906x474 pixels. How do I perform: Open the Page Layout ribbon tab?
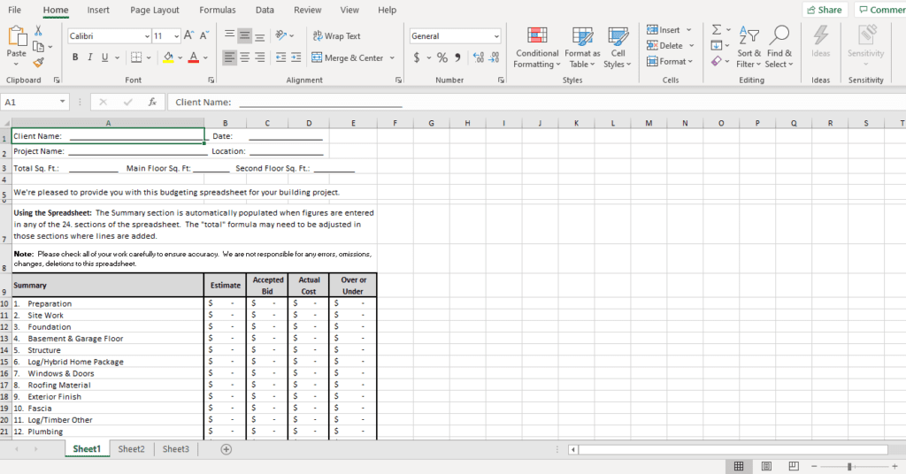[x=154, y=10]
